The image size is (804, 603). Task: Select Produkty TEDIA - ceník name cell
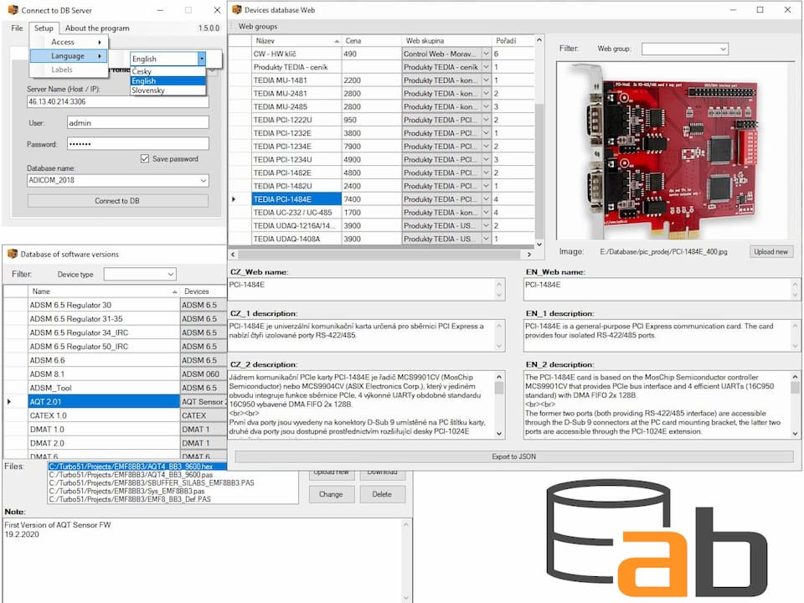click(x=296, y=67)
